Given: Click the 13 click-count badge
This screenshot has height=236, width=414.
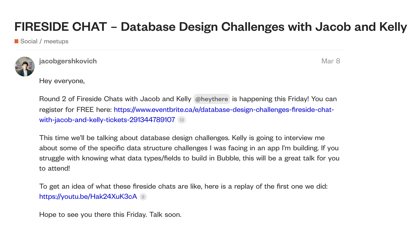Looking at the screenshot, I should pyautogui.click(x=182, y=120).
